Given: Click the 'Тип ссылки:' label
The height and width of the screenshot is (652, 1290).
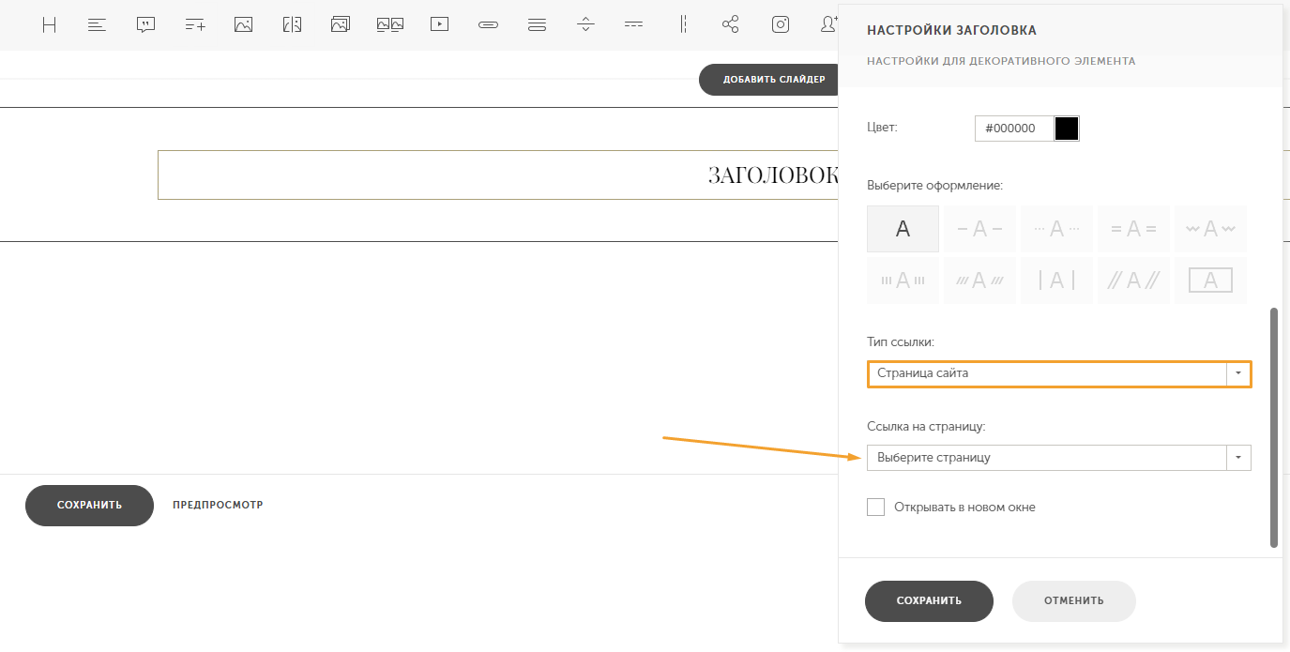Looking at the screenshot, I should [901, 342].
